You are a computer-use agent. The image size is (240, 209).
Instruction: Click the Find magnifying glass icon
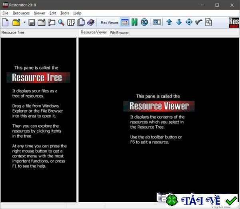[x=61, y=22]
